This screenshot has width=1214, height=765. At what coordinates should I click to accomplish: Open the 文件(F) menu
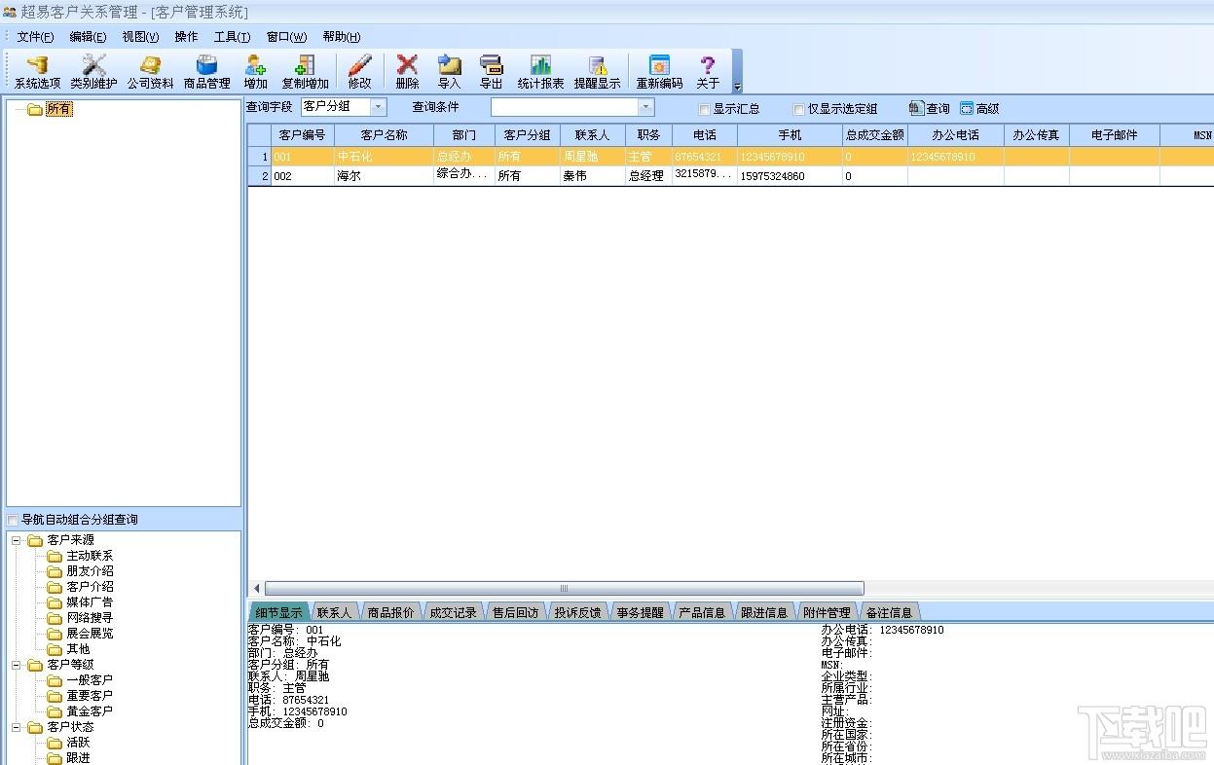pos(35,37)
